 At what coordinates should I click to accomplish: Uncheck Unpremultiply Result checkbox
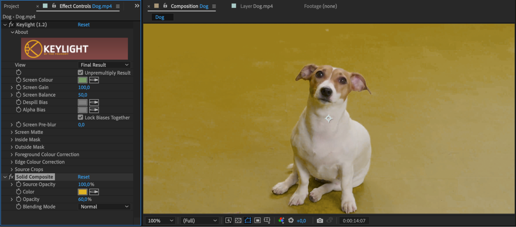point(81,73)
